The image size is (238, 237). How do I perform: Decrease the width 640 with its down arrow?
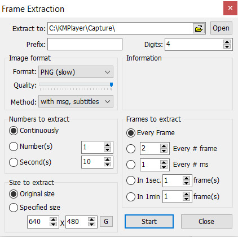coord(54,224)
